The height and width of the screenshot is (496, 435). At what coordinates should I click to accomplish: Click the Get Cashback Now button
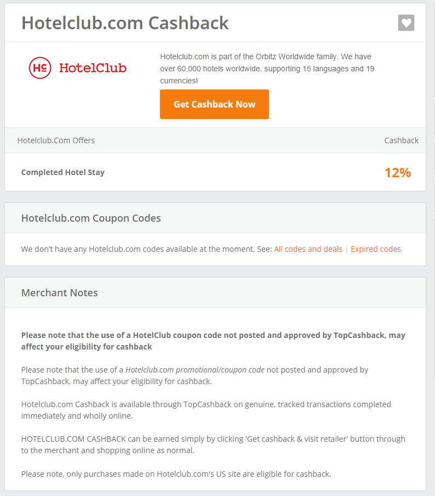click(214, 104)
